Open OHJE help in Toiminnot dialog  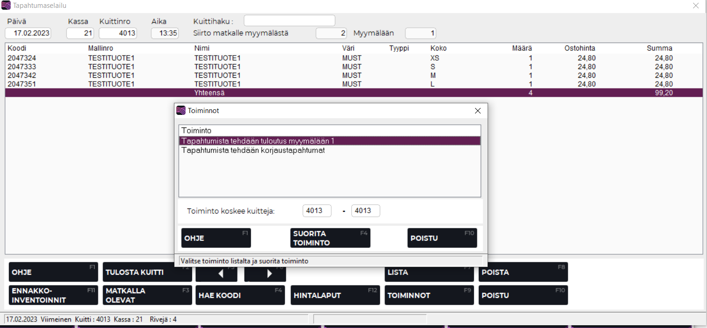216,238
